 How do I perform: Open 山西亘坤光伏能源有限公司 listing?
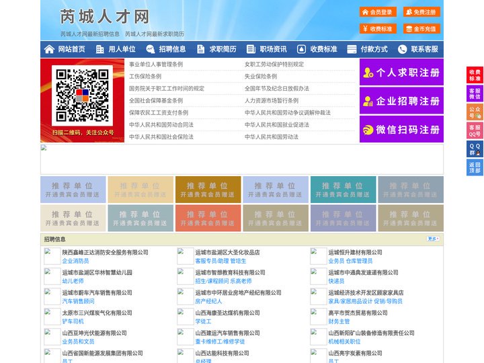click(x=95, y=333)
